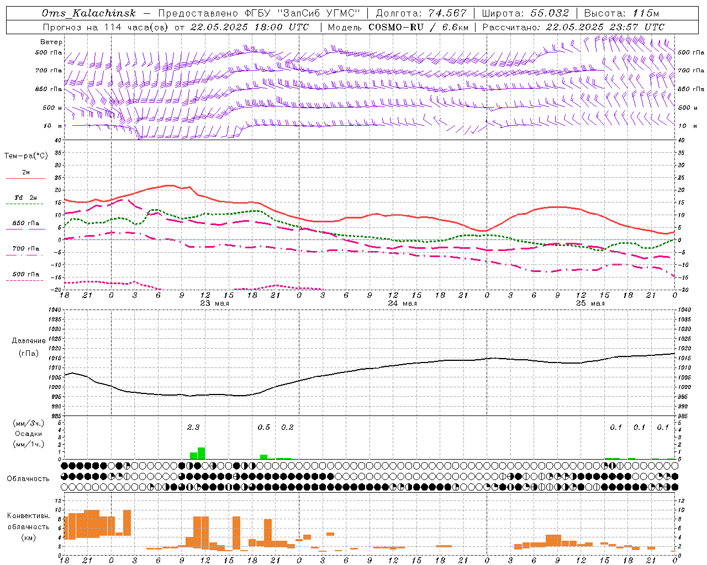
Task: Click the 500 гПа temperature legend entry
Action: point(26,274)
